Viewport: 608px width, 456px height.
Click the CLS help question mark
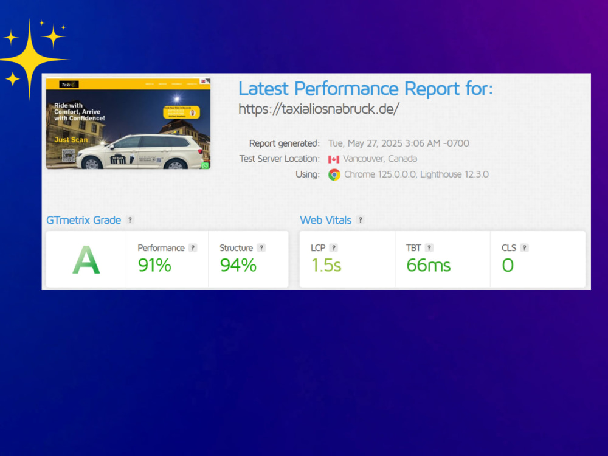[x=524, y=248]
